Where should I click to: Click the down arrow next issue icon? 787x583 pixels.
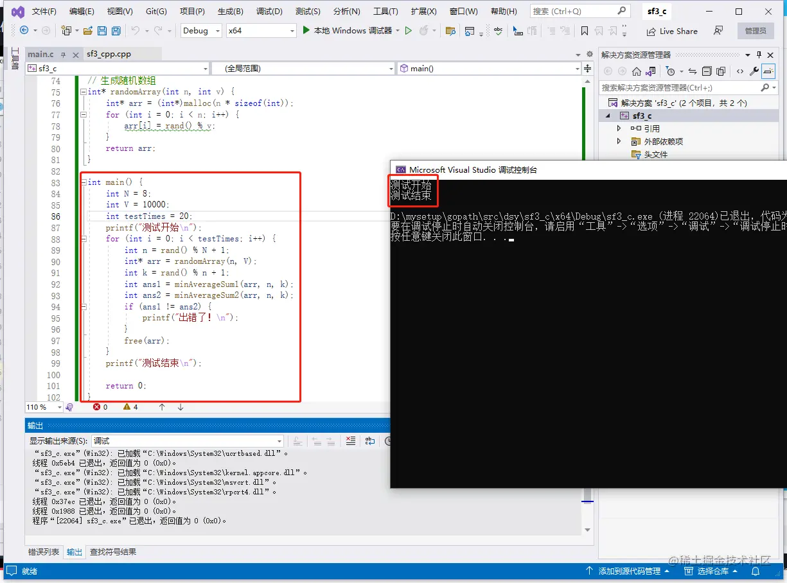tap(181, 407)
